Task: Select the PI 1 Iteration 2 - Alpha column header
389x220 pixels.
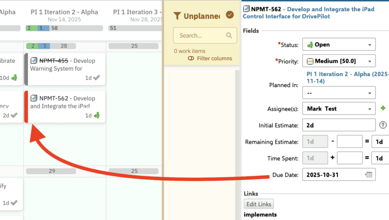Action: point(65,12)
